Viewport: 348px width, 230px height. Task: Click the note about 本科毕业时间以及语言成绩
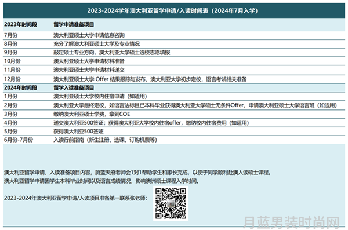101,181
